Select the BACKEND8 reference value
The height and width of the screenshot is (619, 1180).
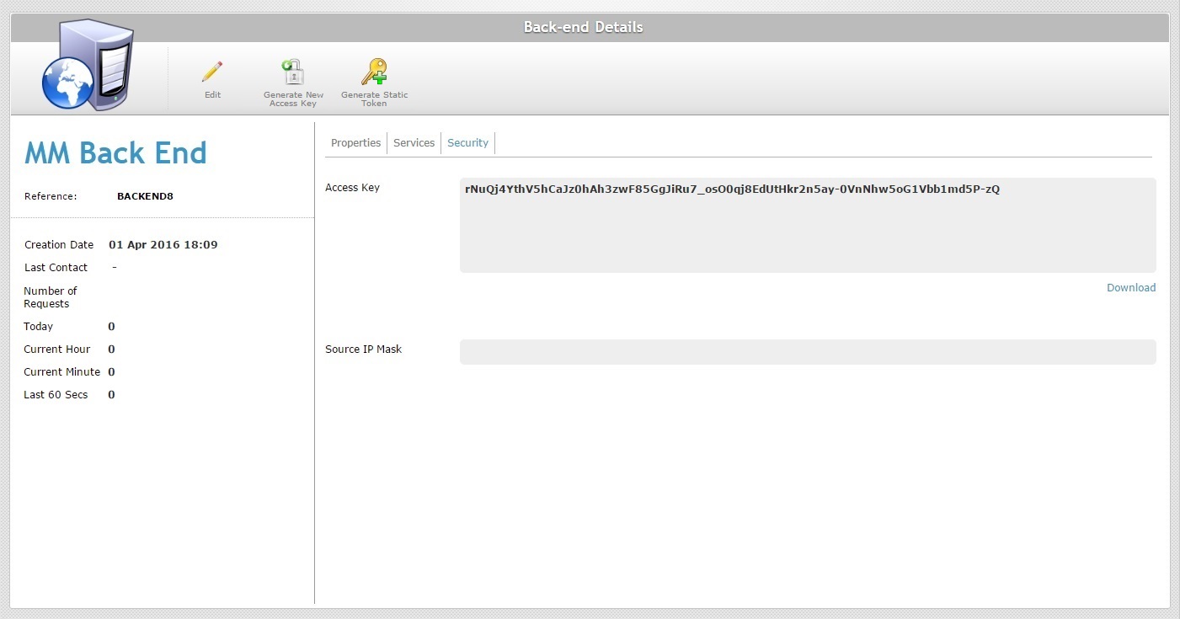coord(145,196)
